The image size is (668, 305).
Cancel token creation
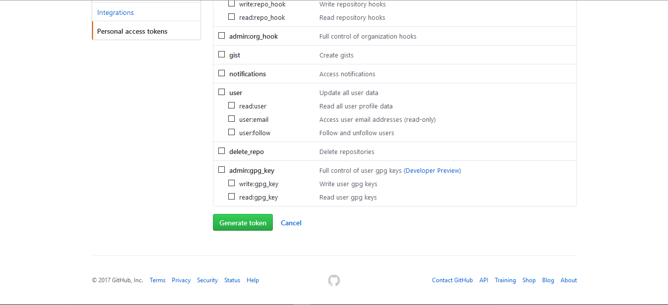291,223
